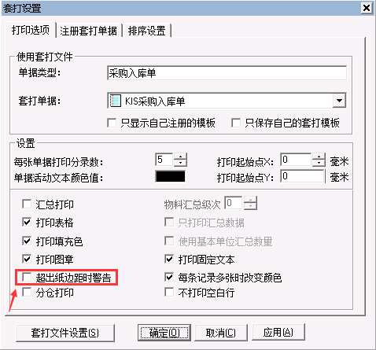Increase 打印起始点X value with up arrow
The image size is (376, 350).
pos(319,157)
